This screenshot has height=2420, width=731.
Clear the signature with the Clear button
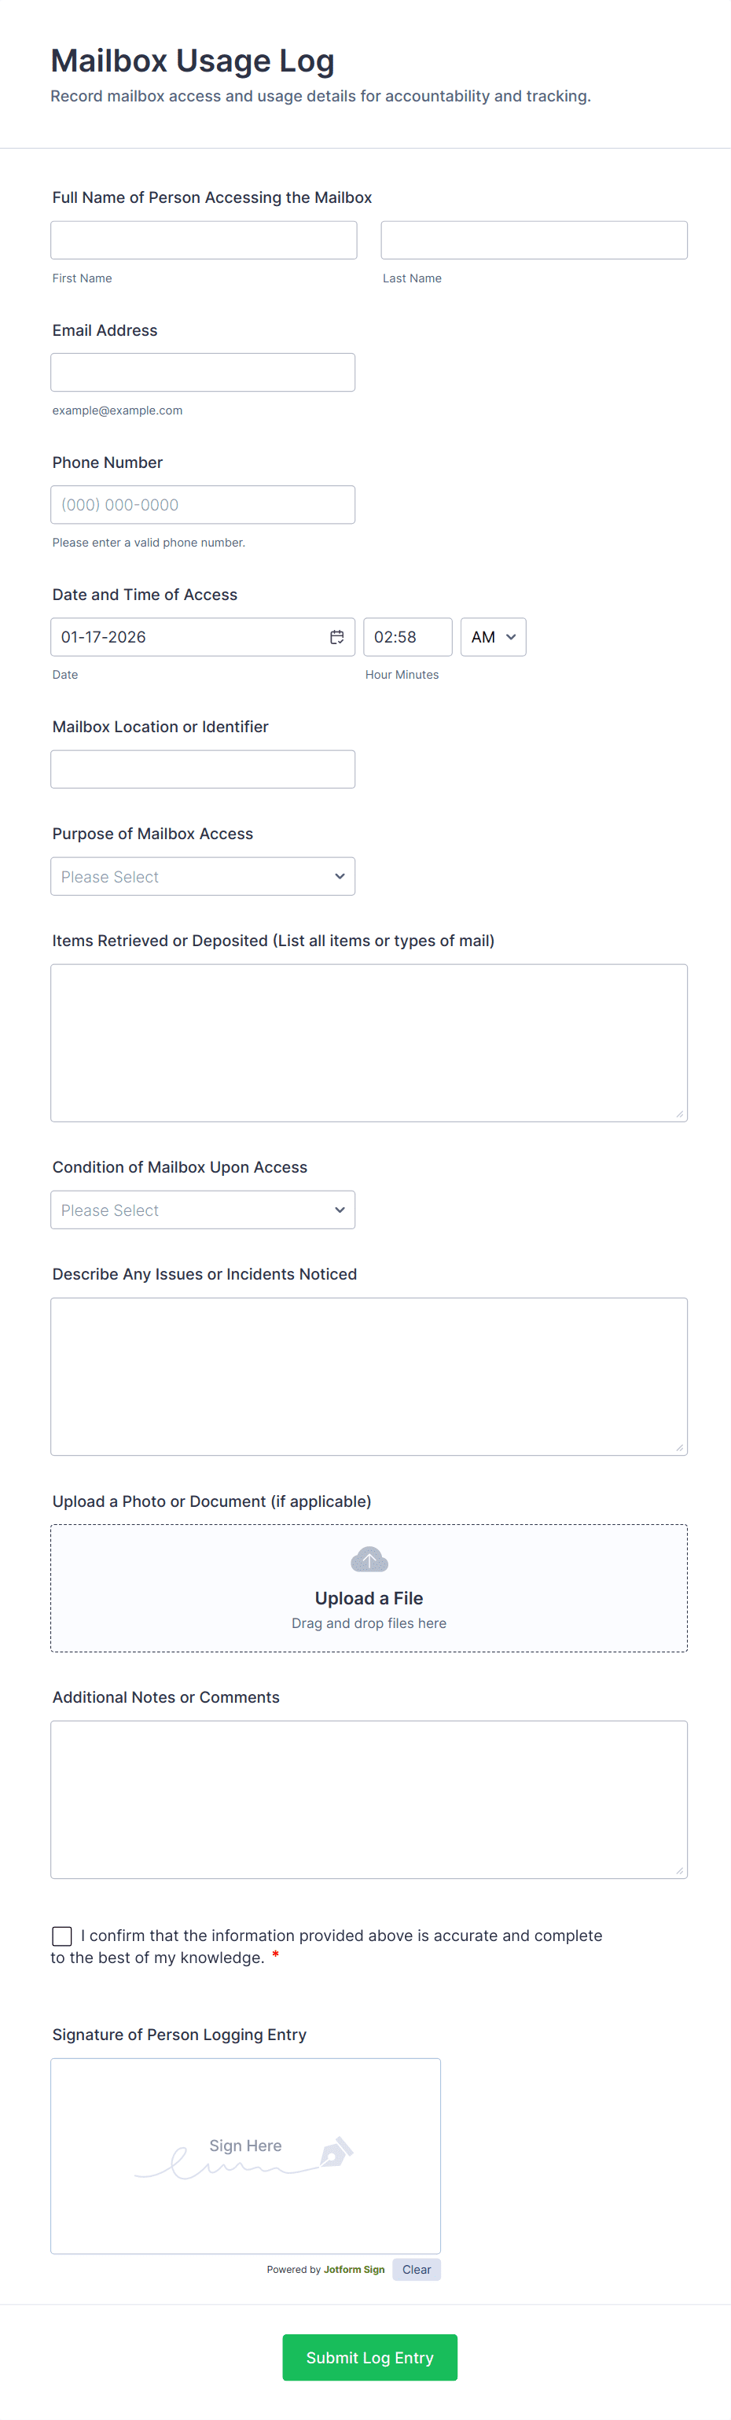pyautogui.click(x=417, y=2270)
